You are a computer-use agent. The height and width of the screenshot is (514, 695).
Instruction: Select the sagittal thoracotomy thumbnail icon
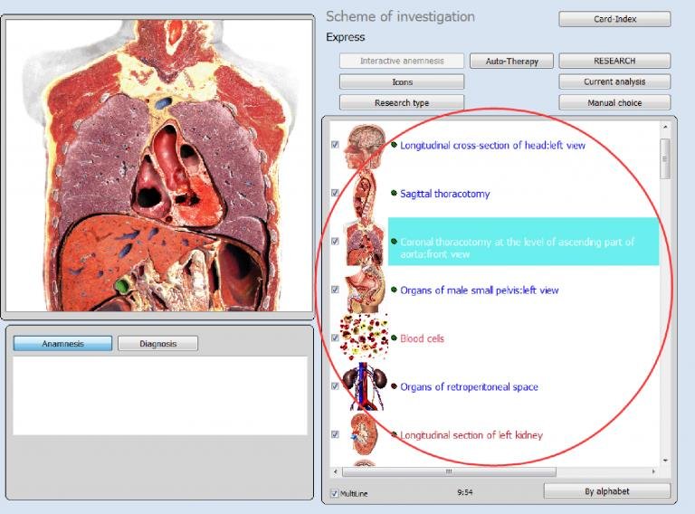coord(365,194)
